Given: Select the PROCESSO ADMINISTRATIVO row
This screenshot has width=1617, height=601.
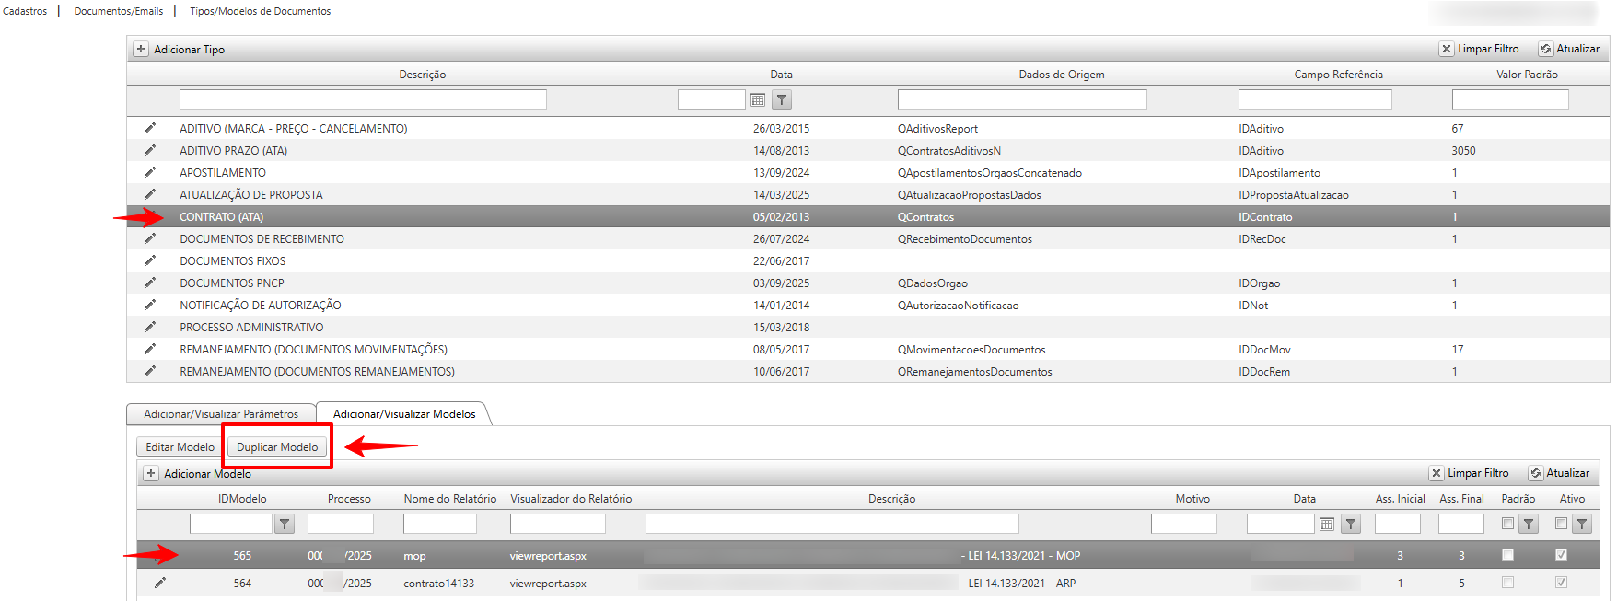Looking at the screenshot, I should [x=251, y=328].
